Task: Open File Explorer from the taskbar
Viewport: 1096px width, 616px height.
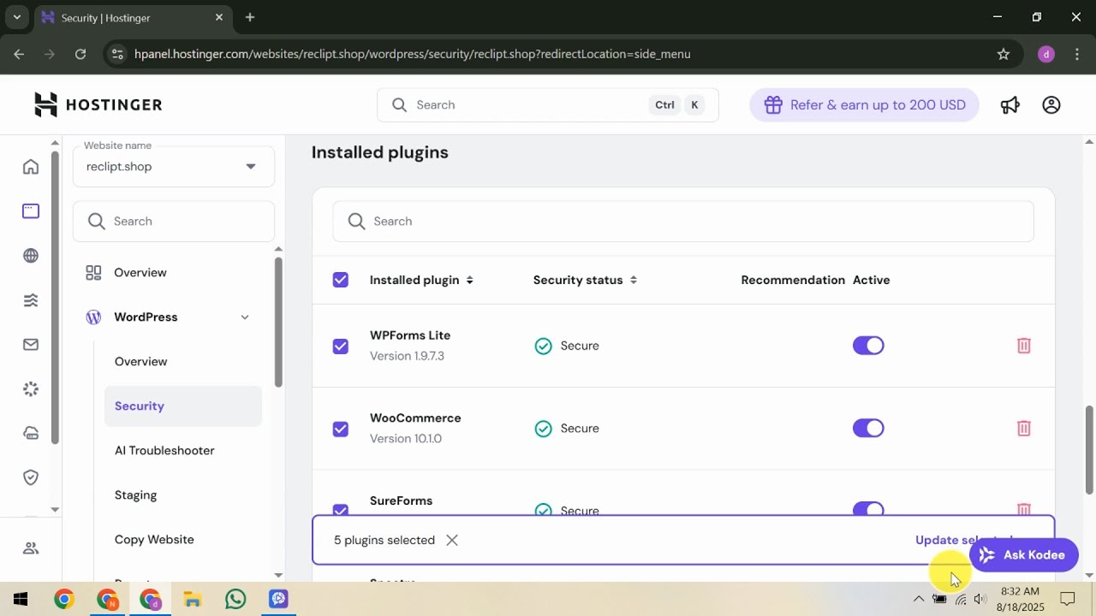Action: point(193,599)
